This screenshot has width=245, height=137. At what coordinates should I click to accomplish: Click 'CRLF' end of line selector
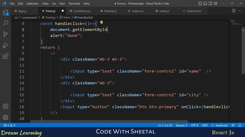click(x=205, y=125)
